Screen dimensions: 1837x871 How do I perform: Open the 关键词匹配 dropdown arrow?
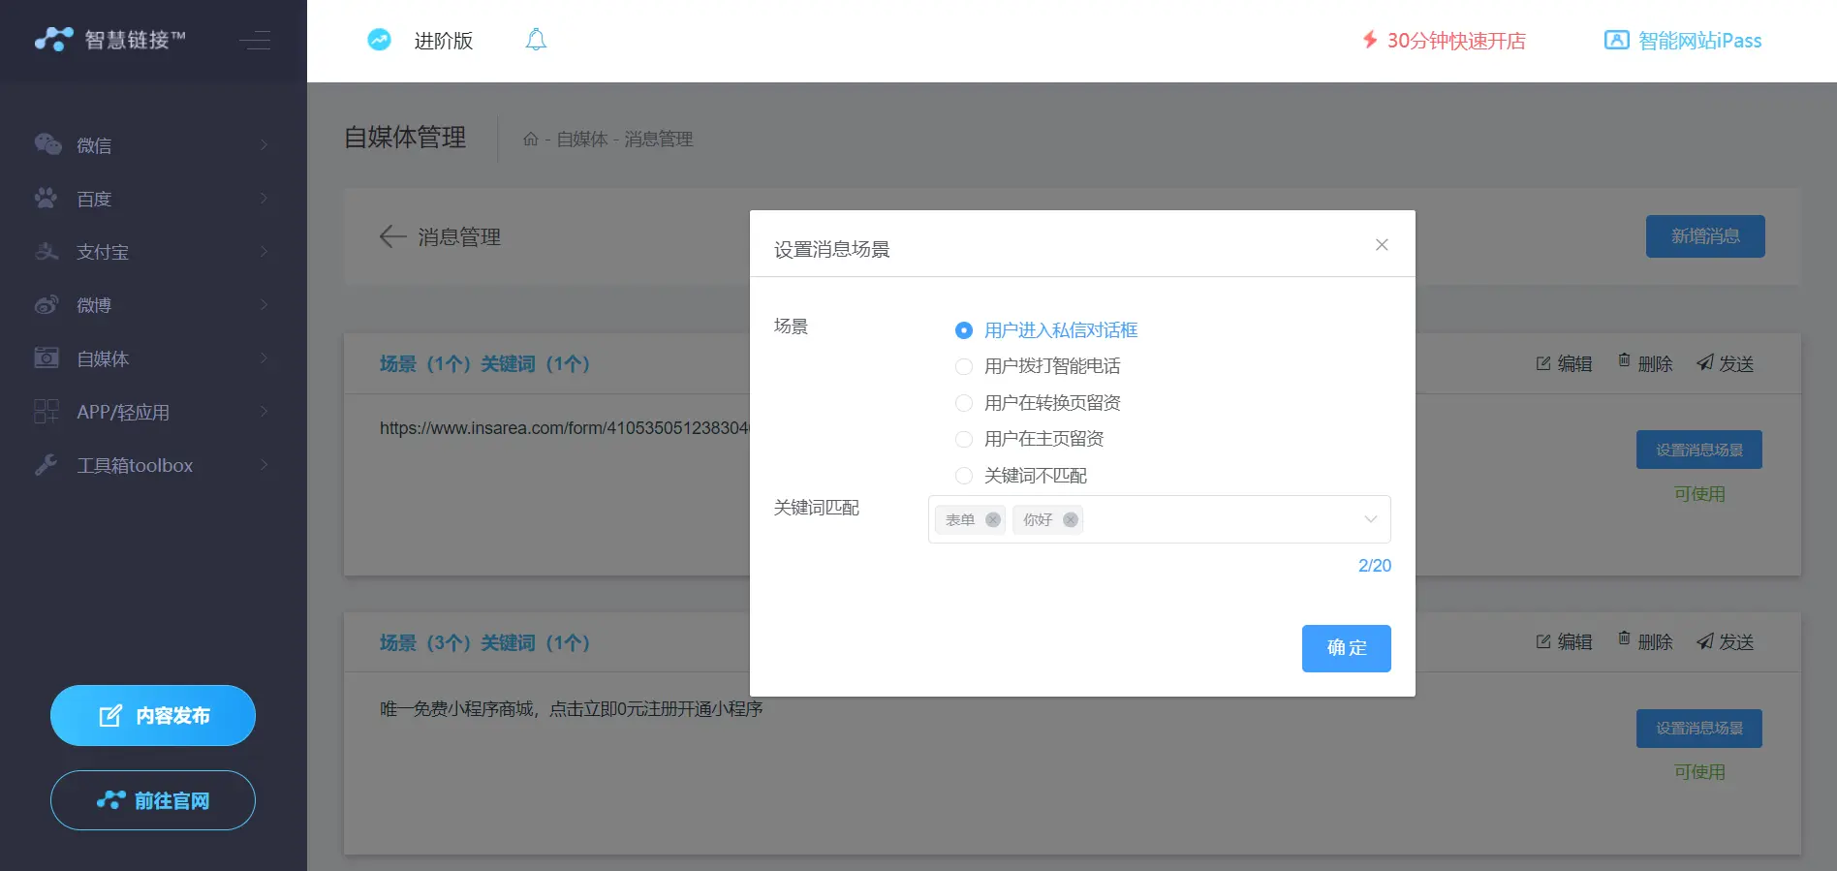pos(1370,519)
